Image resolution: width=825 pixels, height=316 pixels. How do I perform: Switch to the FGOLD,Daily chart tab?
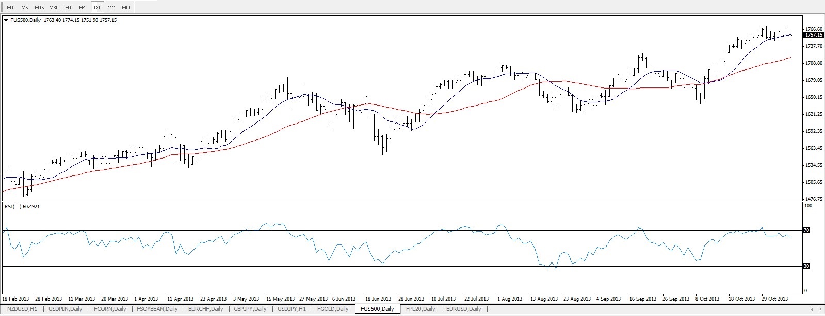pos(333,309)
